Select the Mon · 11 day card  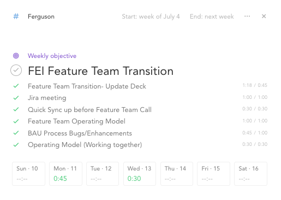pyautogui.click(x=65, y=174)
